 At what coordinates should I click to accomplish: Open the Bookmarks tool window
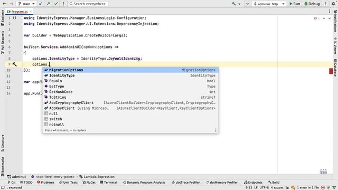[x=3, y=166]
